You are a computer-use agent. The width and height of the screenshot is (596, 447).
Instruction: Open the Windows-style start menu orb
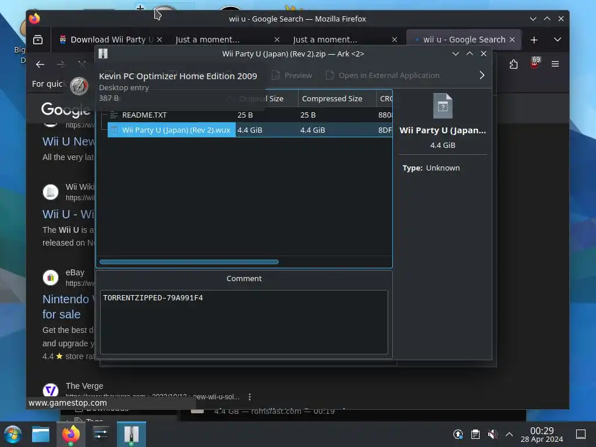(x=13, y=434)
